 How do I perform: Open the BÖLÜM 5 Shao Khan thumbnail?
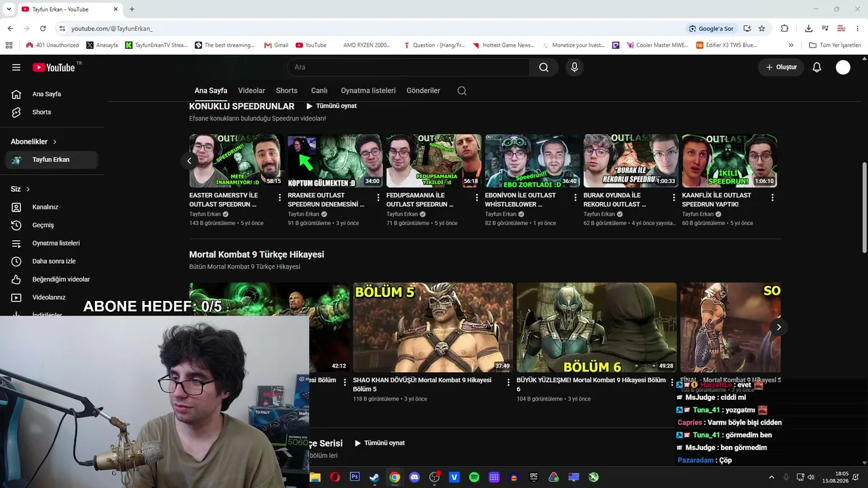(433, 327)
